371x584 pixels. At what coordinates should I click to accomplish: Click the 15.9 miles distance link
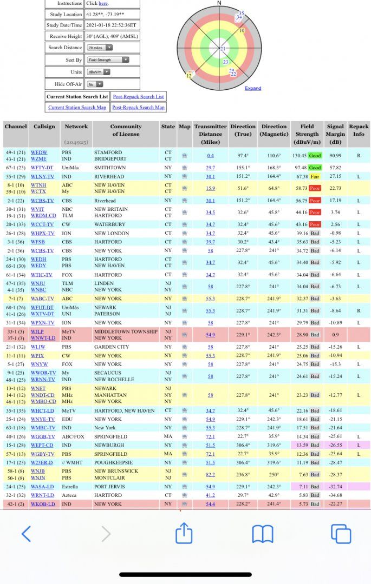(210, 189)
